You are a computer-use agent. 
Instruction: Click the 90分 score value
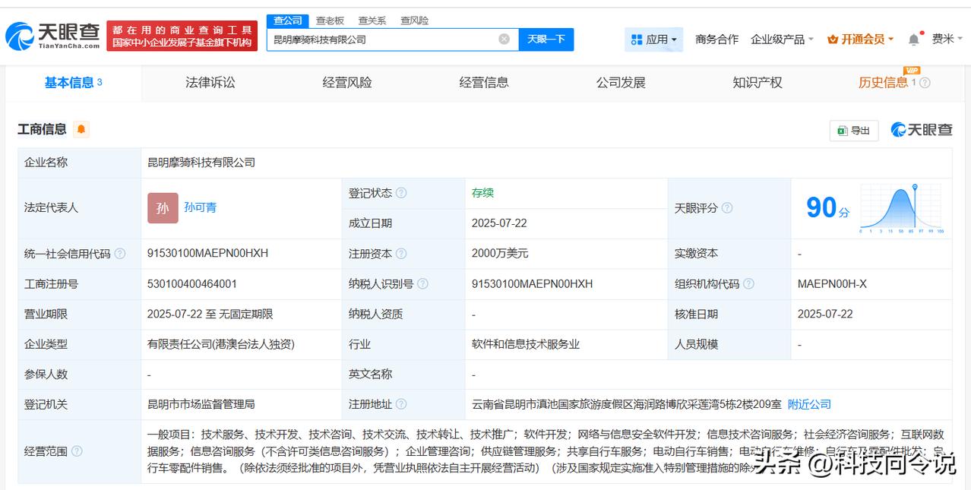pos(827,207)
